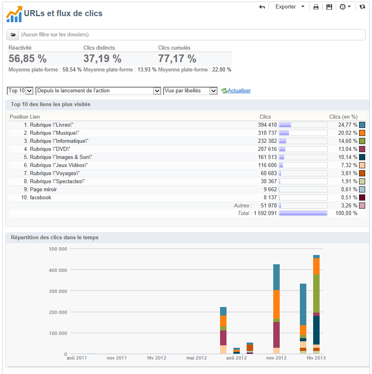This screenshot has height=374, width=372.
Task: Click the blue swatch for Livres
Action: pyautogui.click(x=362, y=125)
